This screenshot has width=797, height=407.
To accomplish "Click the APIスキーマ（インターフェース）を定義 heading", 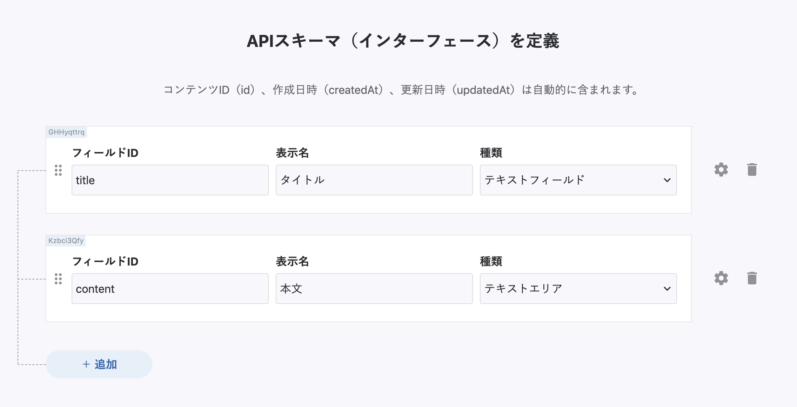I will 403,41.
